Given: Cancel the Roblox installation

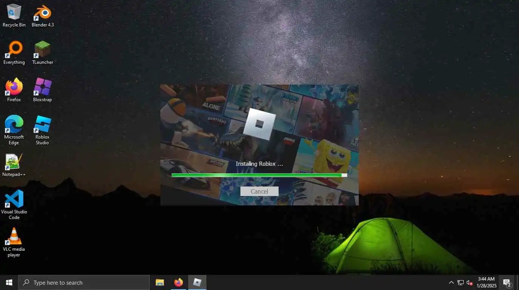Looking at the screenshot, I should tap(259, 191).
